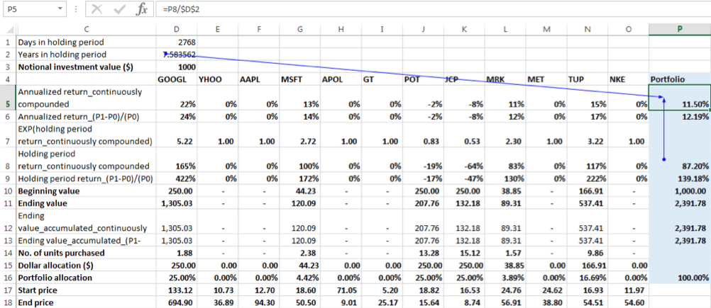Click MSFT units purchased 2.38

point(300,253)
